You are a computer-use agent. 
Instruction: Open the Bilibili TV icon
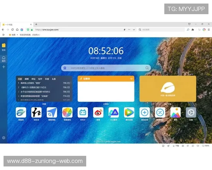[x=83, y=112]
